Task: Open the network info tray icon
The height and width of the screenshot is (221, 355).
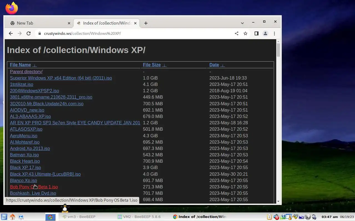Action: pyautogui.click(x=283, y=217)
